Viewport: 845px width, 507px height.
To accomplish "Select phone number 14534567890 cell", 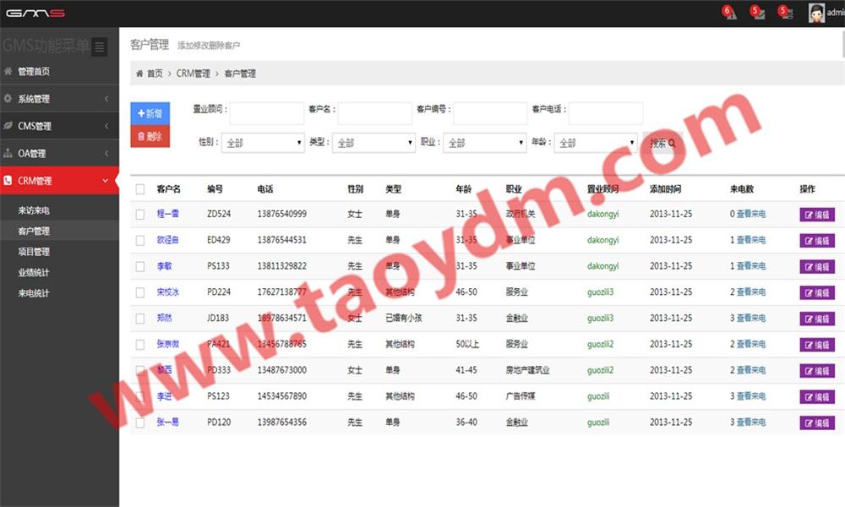I will tap(282, 396).
